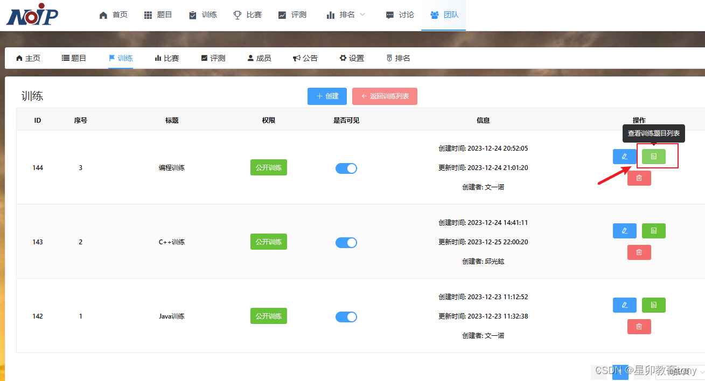Open problem list icon for Java训练
This screenshot has height=381, width=705.
coord(653,305)
